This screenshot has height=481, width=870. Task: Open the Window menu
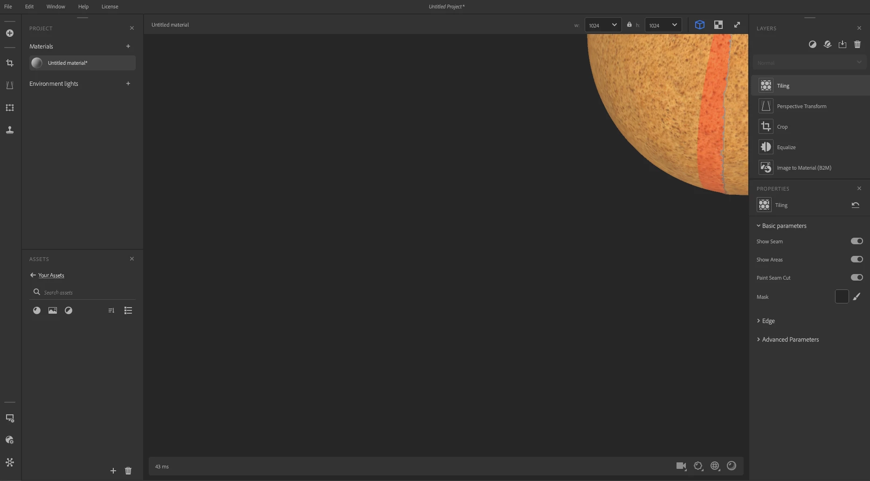click(x=55, y=7)
